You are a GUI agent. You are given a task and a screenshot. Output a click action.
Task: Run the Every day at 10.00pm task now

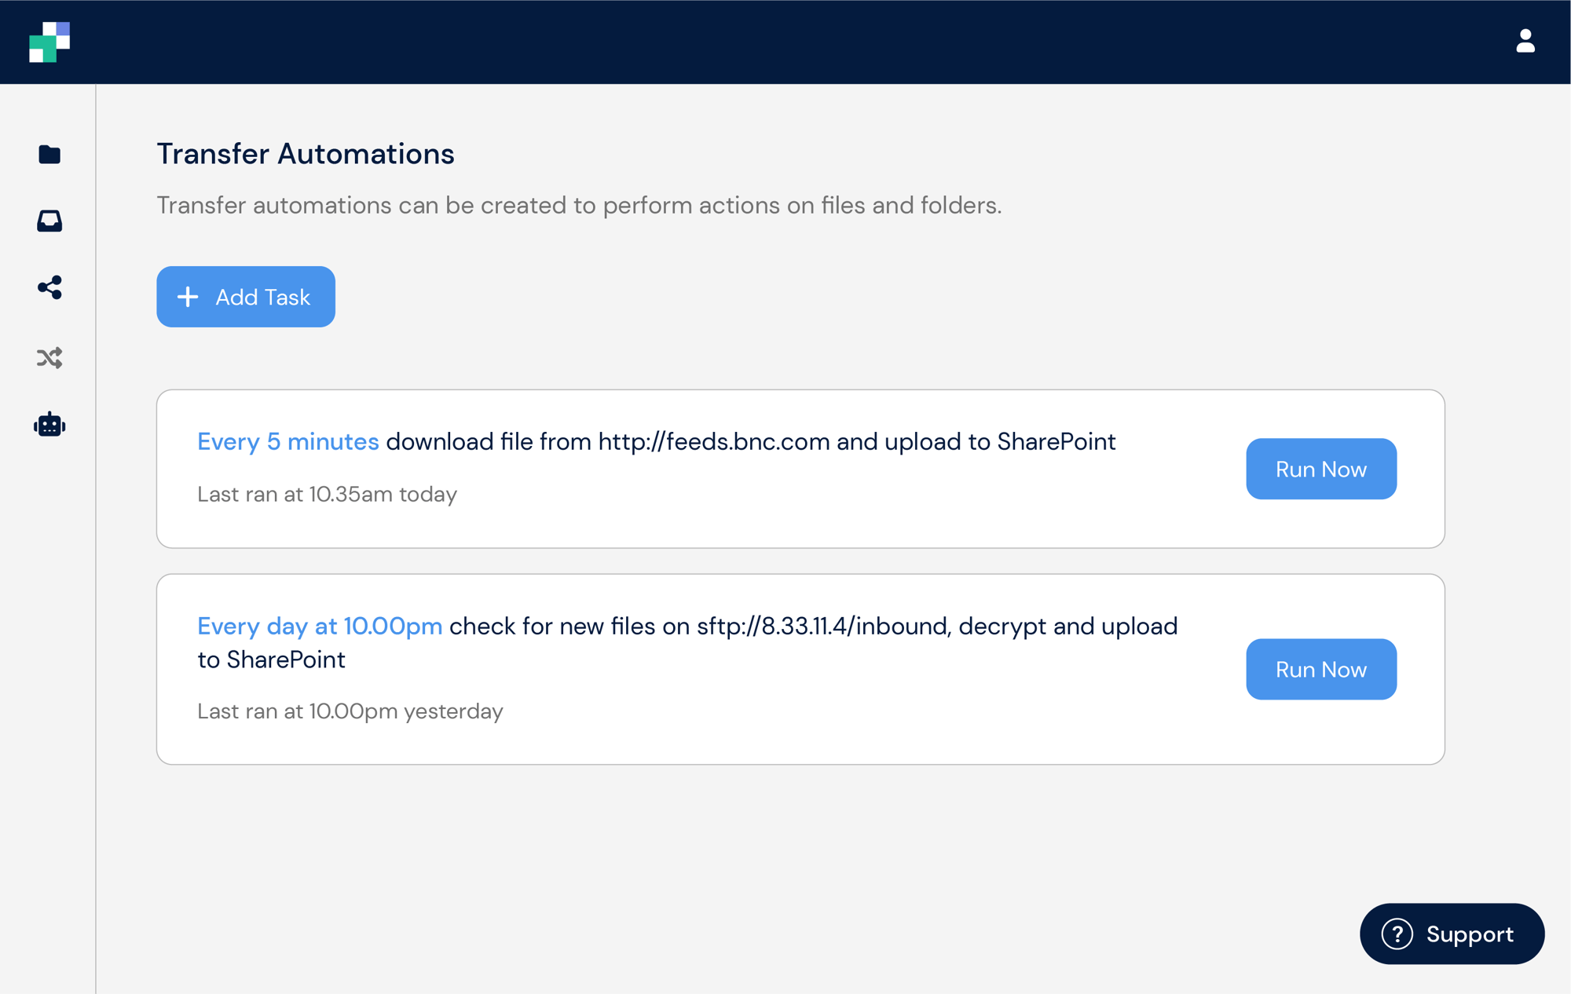point(1321,669)
